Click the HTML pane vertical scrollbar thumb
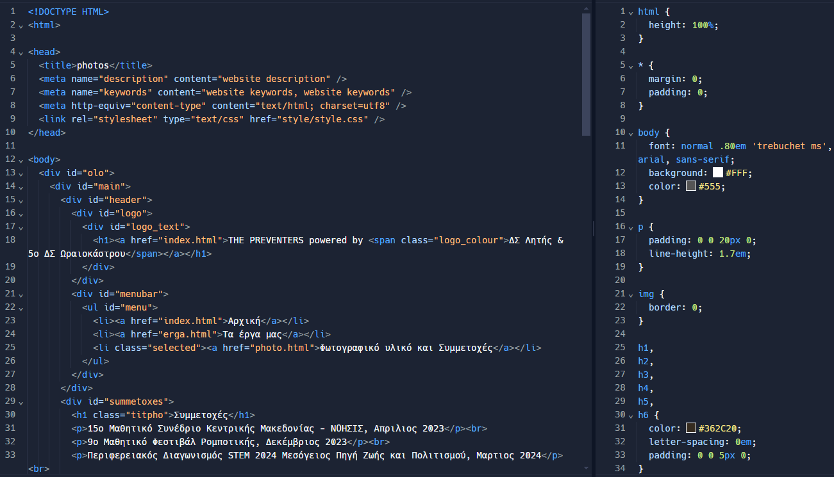Screen dimensions: 834x477 pos(586,74)
